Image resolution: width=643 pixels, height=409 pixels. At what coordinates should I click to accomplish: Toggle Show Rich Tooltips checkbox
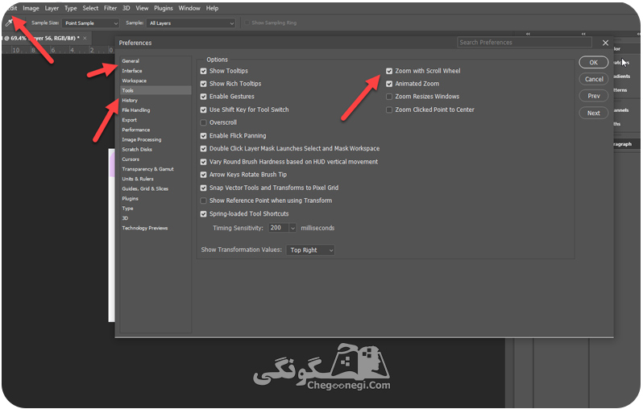pyautogui.click(x=203, y=84)
